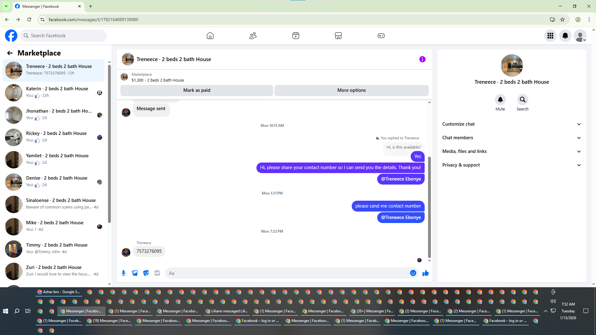Open the GIF picker
The width and height of the screenshot is (596, 335).
[x=157, y=273]
